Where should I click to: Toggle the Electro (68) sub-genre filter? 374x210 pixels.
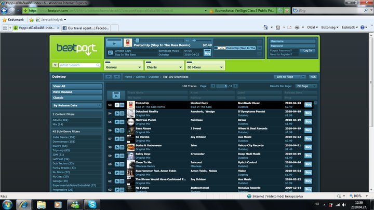(60, 146)
